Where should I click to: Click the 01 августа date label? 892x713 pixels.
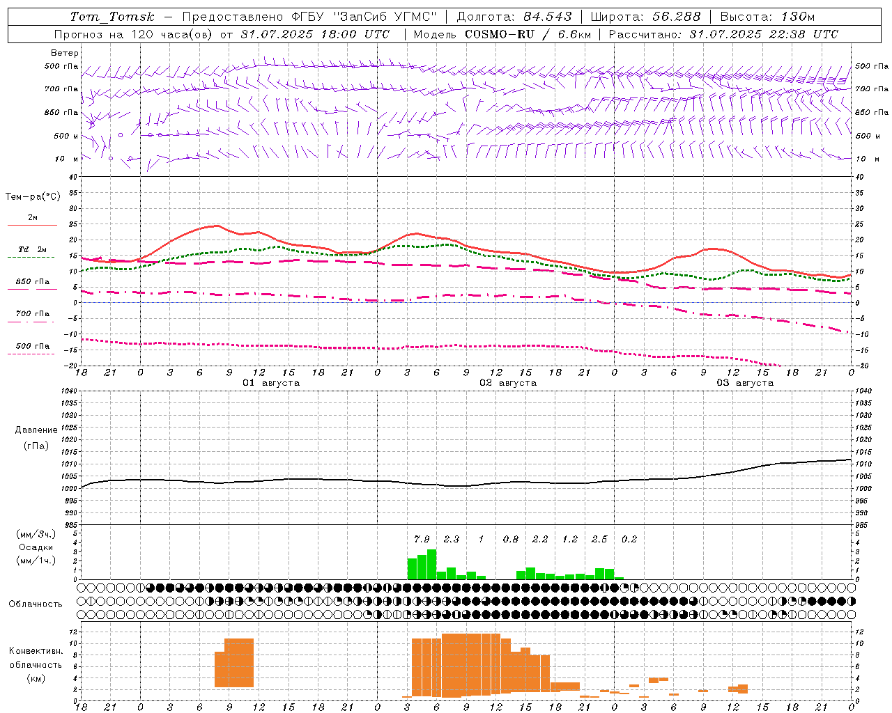[x=271, y=383]
